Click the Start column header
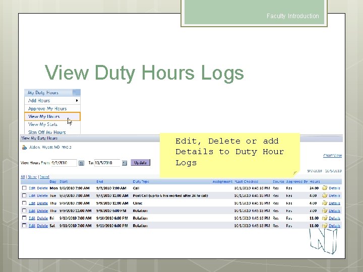363x272 pixels. pos(64,182)
